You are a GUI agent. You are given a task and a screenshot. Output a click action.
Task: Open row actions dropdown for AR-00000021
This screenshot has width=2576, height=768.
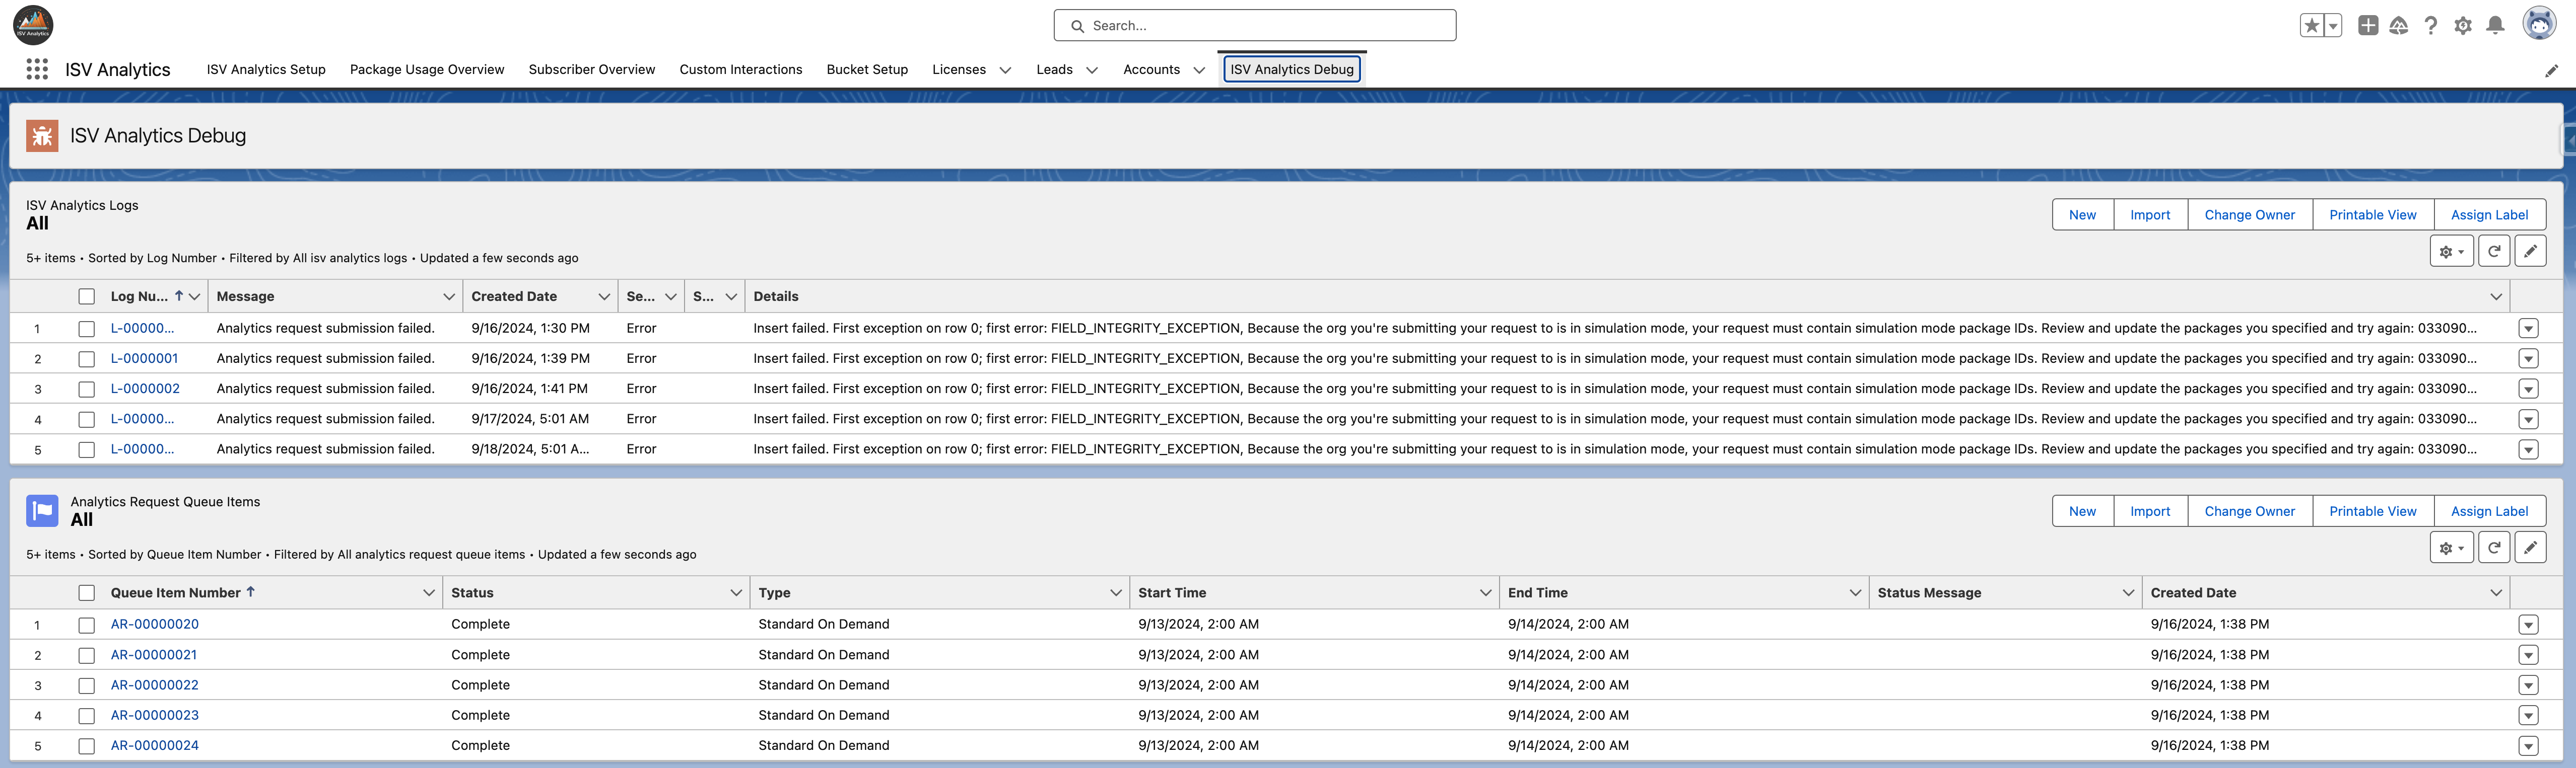click(x=2528, y=655)
